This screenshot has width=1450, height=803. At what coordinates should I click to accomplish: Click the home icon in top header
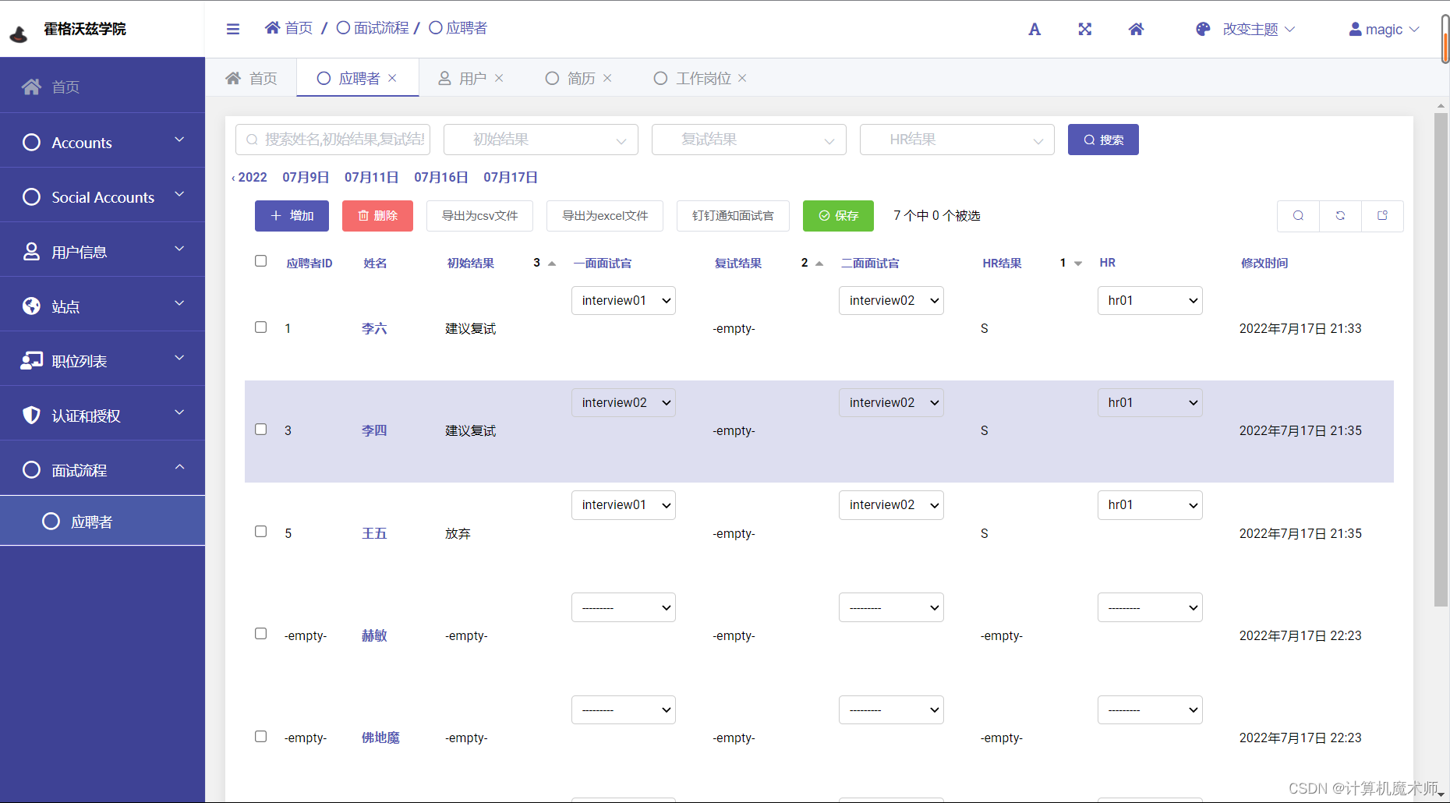click(1136, 29)
